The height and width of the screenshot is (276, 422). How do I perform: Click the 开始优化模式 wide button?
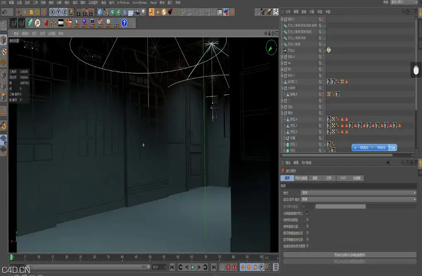click(x=350, y=255)
